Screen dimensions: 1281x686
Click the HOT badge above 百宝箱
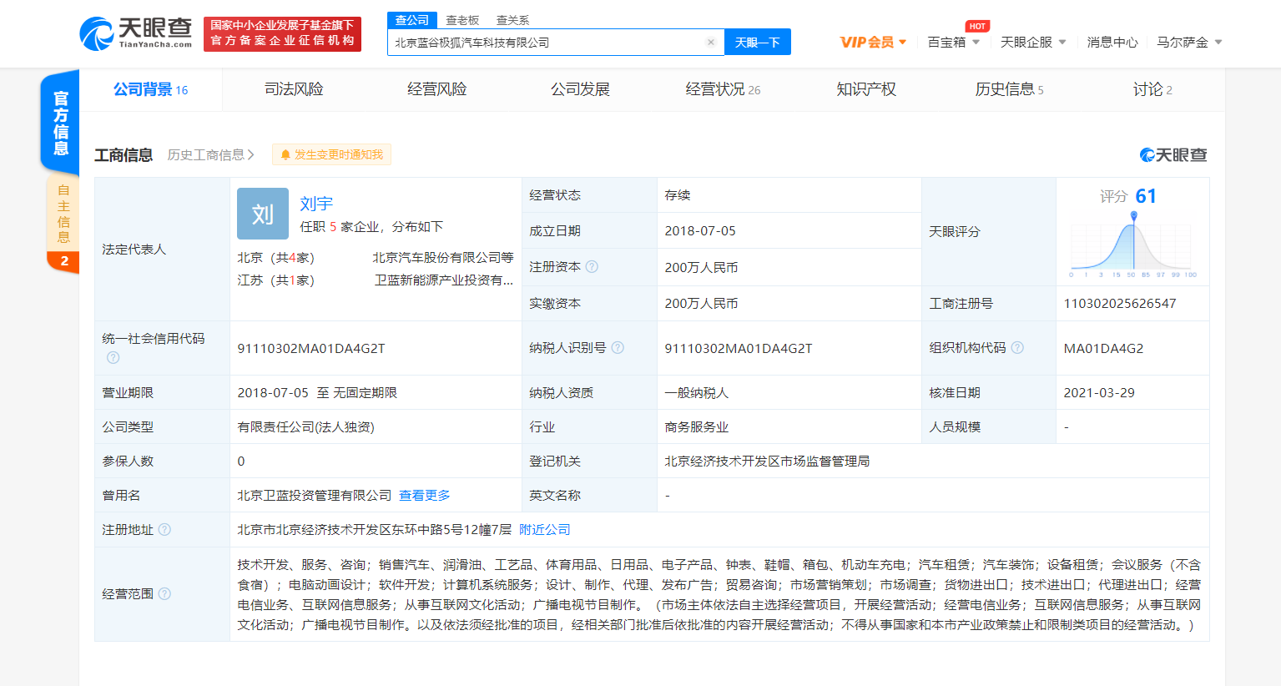(x=977, y=26)
